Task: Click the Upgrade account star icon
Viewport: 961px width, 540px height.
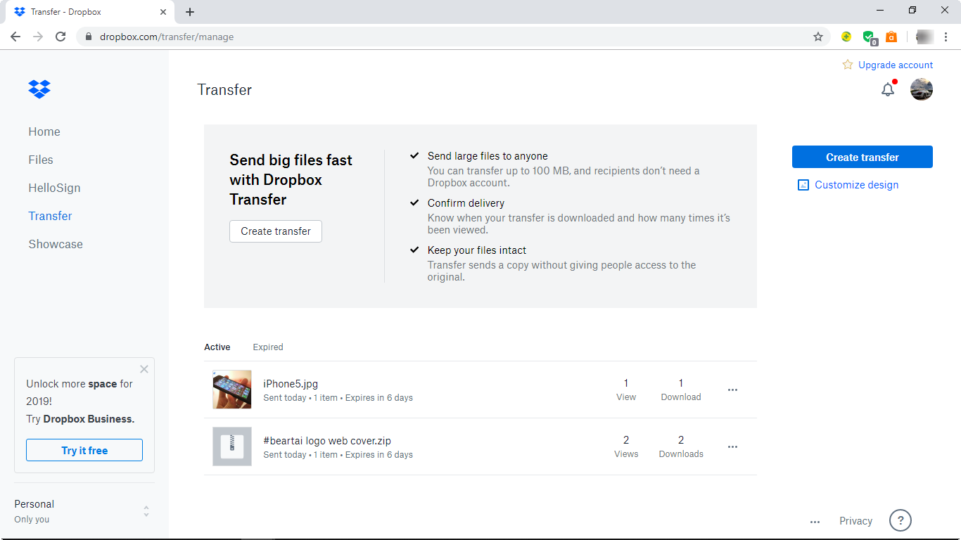Action: click(848, 65)
